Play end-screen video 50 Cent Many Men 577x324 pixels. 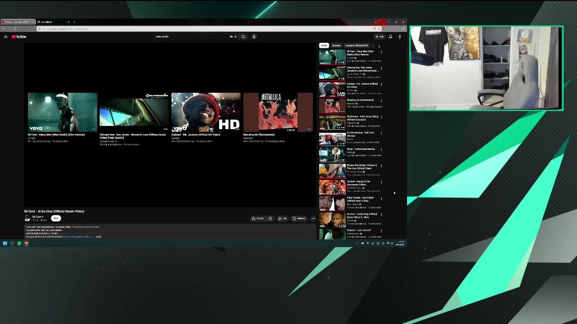click(x=62, y=112)
